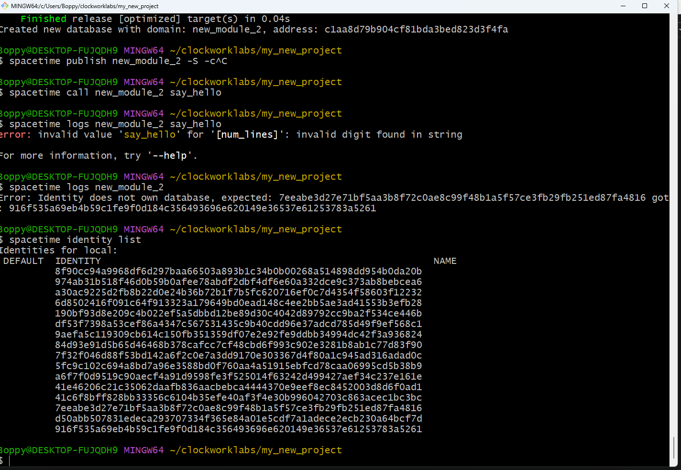
Task: Click the NAME column header
Action: [445, 261]
